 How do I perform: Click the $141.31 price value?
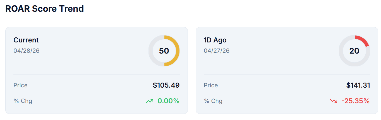(358, 85)
